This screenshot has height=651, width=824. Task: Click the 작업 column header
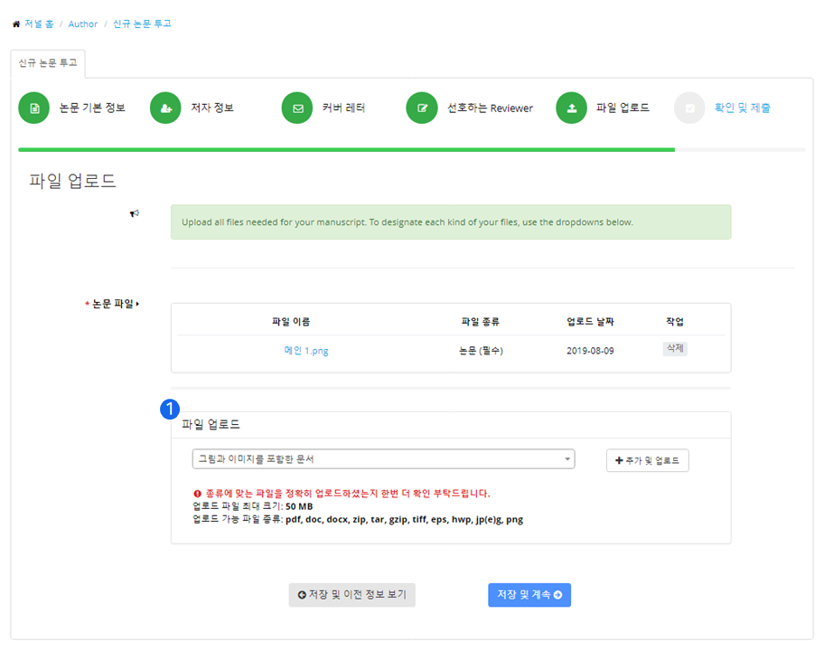pyautogui.click(x=675, y=322)
